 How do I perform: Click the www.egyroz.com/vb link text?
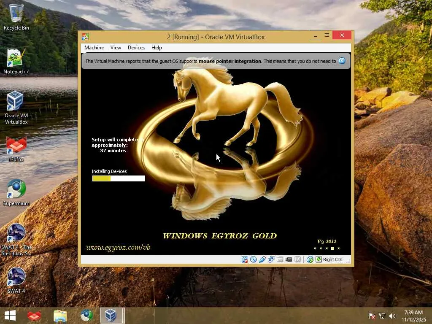point(118,247)
